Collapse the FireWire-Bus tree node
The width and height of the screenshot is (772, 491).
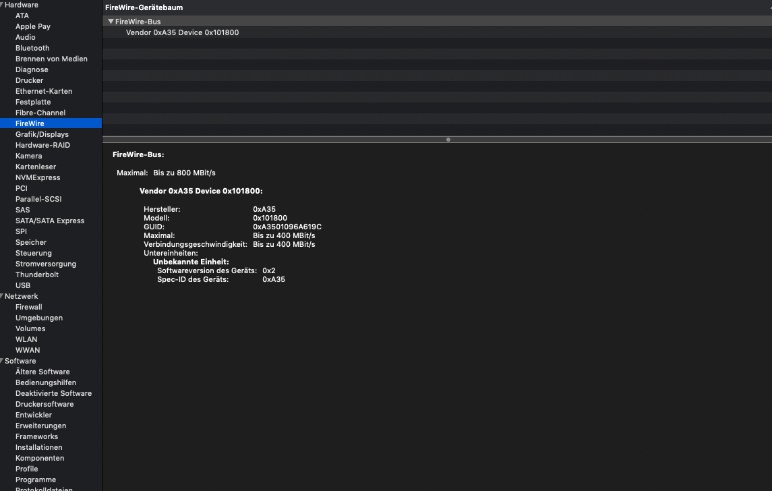[x=111, y=22]
